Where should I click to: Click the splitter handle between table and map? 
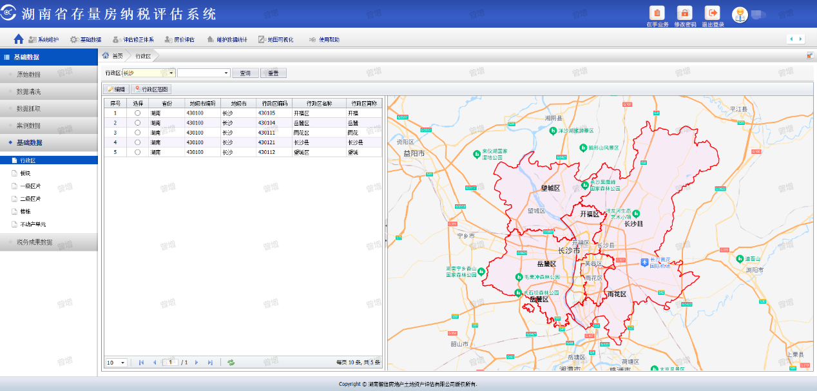tap(385, 233)
